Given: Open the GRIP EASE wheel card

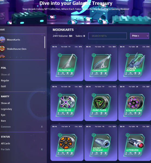Looking at the screenshot, I should [67, 145].
